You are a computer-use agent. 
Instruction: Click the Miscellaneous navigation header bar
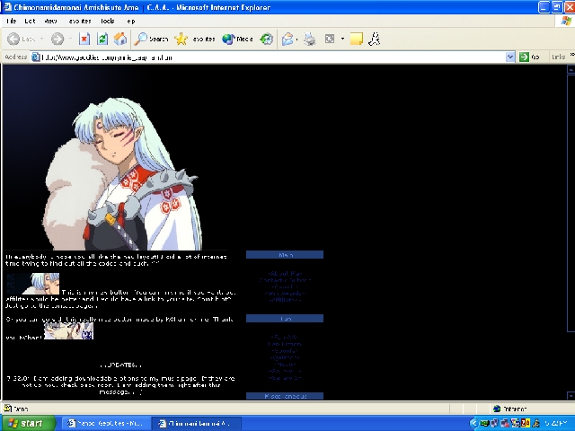[x=285, y=396]
